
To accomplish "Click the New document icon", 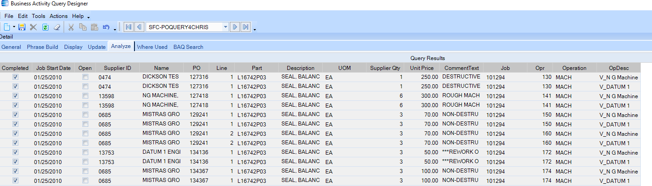I will tap(7, 27).
